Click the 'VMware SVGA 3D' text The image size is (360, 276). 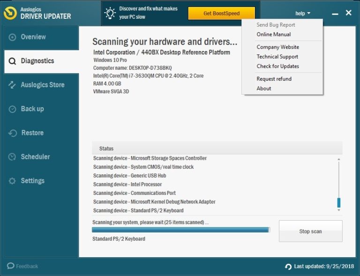[111, 91]
